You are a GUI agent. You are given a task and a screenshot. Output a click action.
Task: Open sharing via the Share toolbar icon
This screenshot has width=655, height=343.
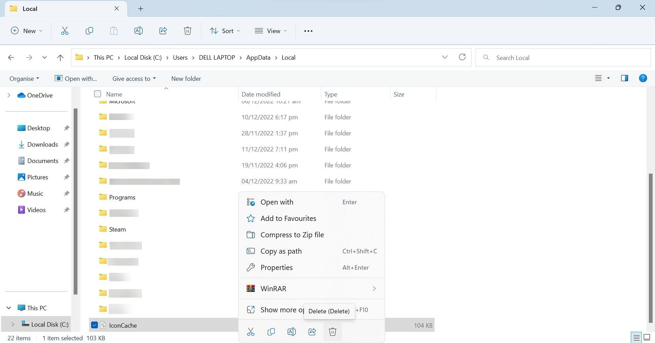pos(163,31)
